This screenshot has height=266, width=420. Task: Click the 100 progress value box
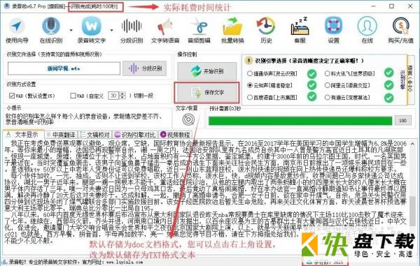[x=403, y=121]
